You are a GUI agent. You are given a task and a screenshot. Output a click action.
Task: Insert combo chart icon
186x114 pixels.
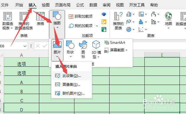[x=154, y=22]
